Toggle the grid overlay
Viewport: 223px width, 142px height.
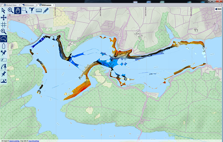pos(3,24)
